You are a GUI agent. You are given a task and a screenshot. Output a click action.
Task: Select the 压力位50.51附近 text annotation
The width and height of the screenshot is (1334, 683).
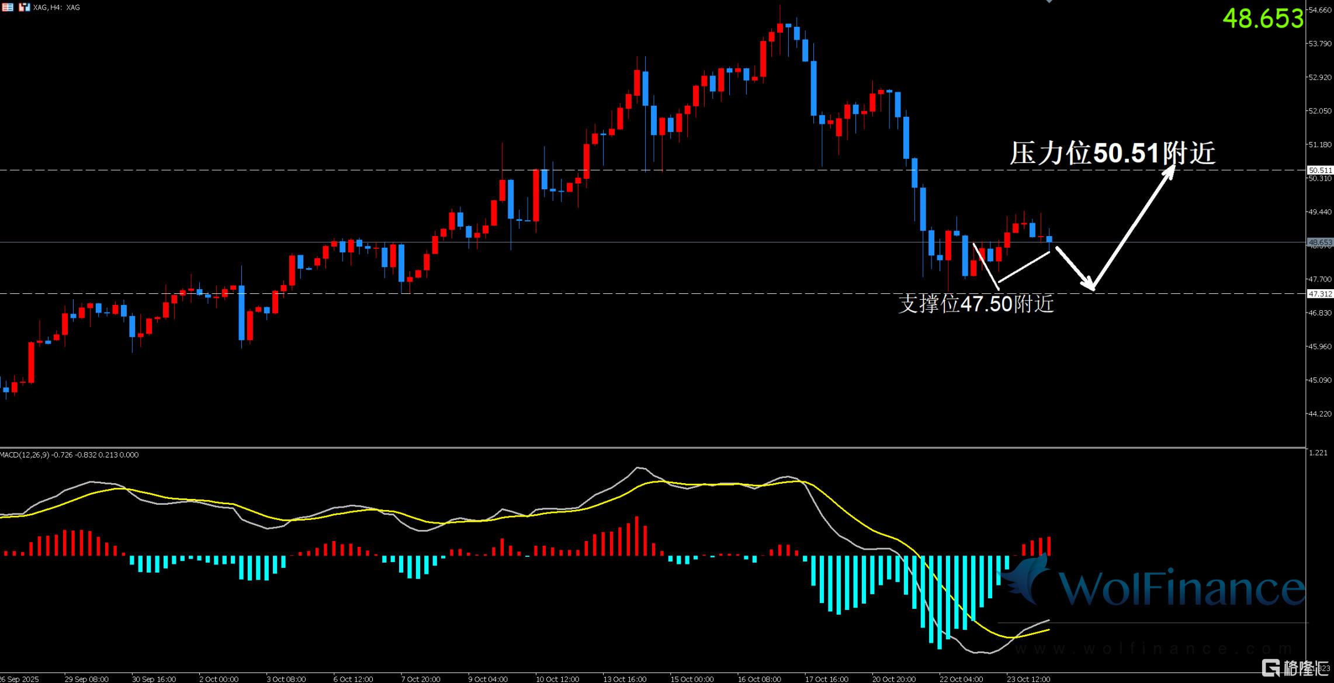(x=1113, y=154)
